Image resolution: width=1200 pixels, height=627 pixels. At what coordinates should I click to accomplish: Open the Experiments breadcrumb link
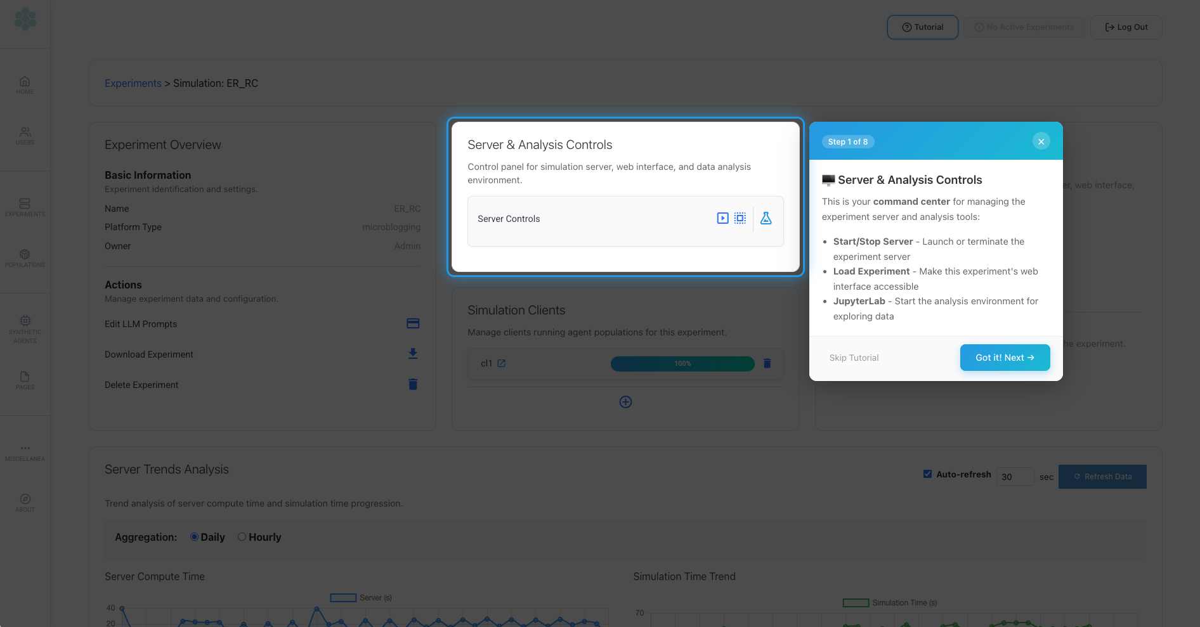point(133,83)
